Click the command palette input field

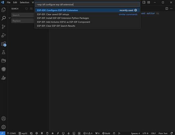pos(87,4)
